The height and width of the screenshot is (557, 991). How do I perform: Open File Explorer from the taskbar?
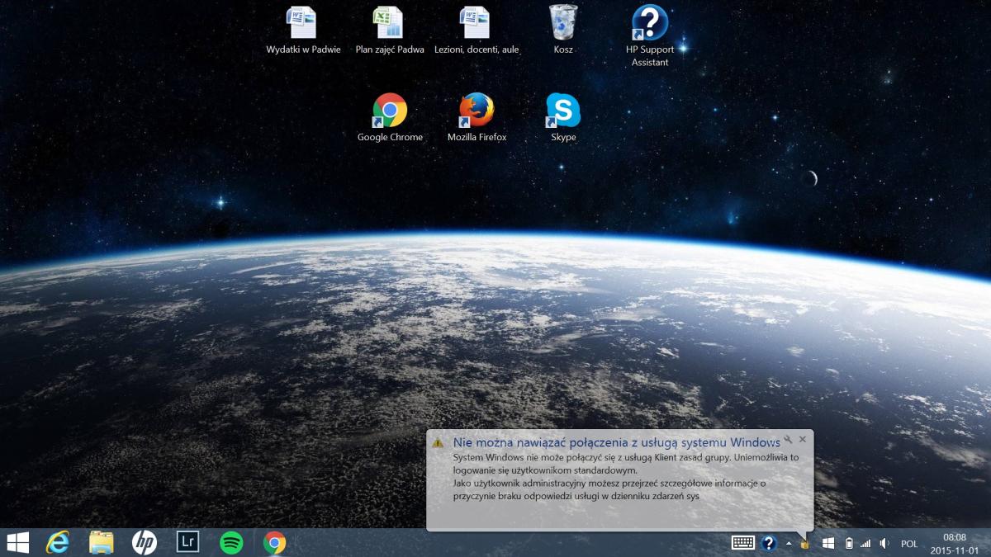101,542
